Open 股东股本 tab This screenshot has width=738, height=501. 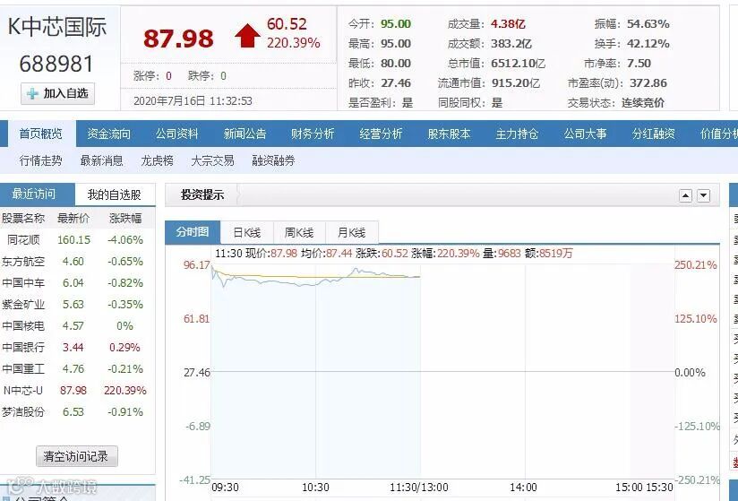coord(449,134)
